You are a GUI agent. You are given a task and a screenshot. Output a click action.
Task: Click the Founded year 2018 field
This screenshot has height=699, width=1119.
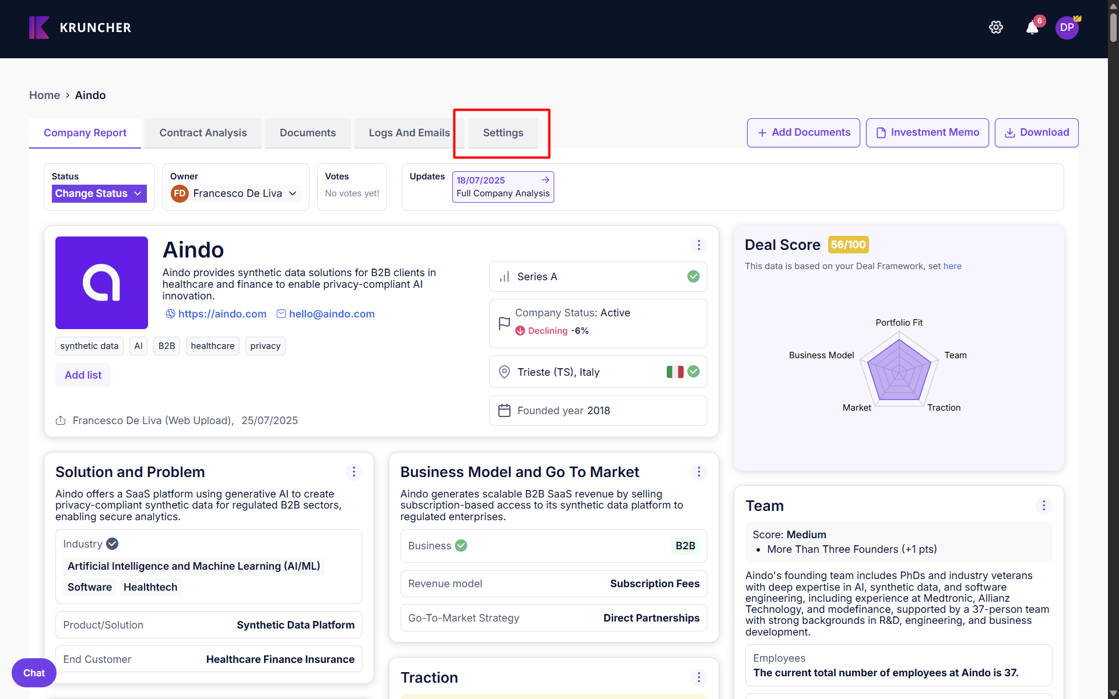pos(598,411)
